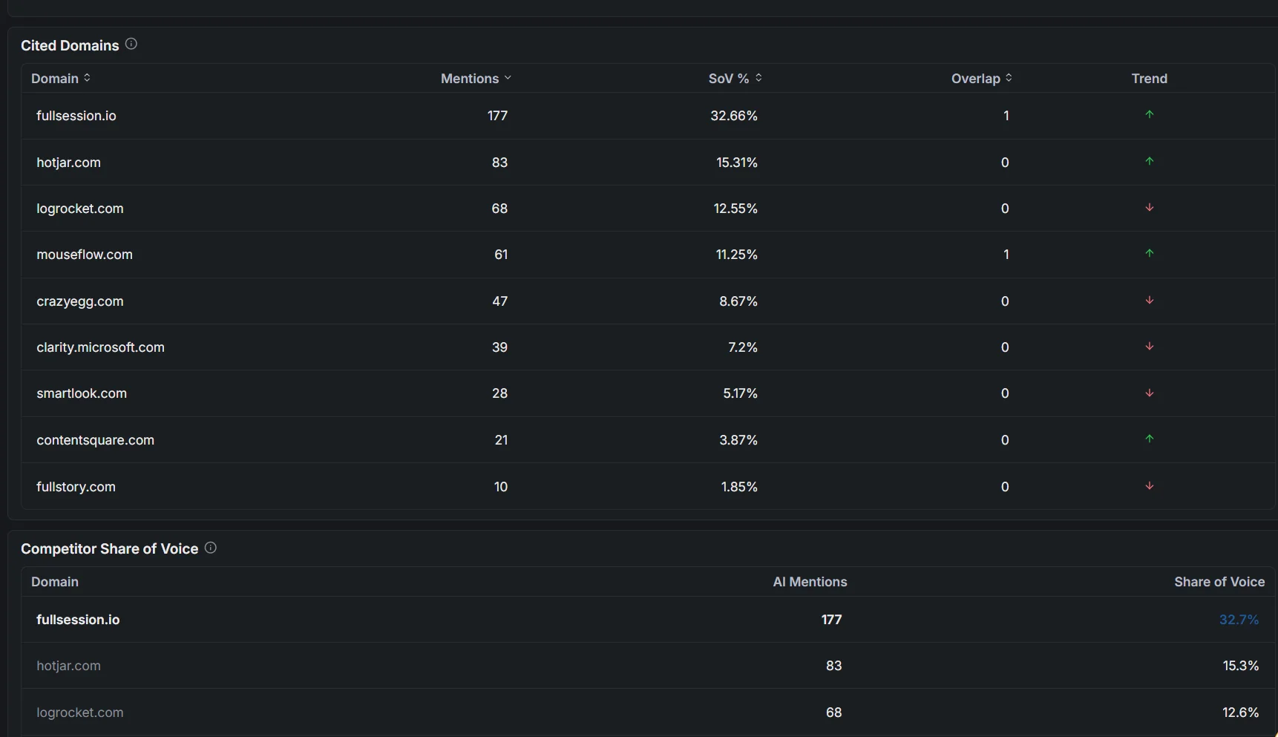
Task: Select the clarity.microsoft.com domain row
Action: pyautogui.click(x=648, y=347)
